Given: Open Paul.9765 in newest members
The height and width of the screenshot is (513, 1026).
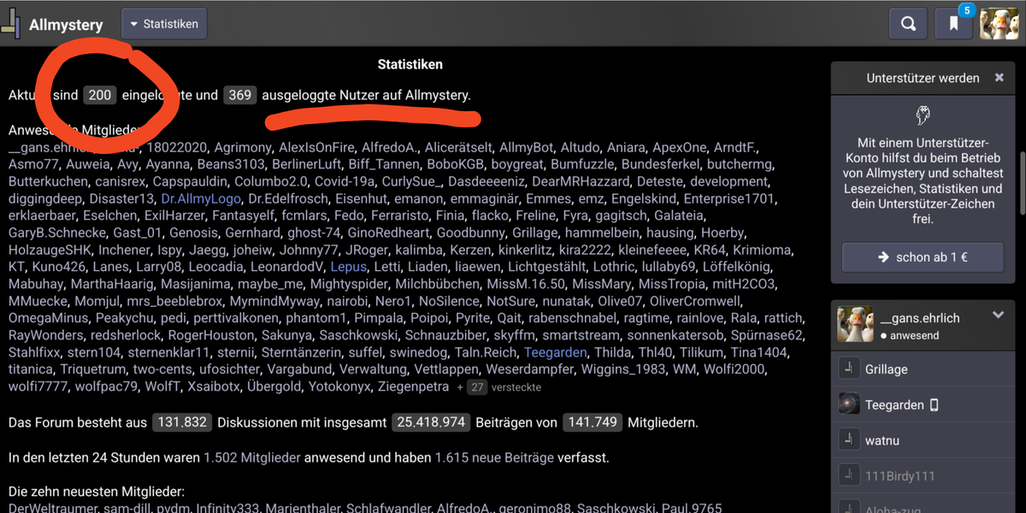Looking at the screenshot, I should (x=693, y=509).
